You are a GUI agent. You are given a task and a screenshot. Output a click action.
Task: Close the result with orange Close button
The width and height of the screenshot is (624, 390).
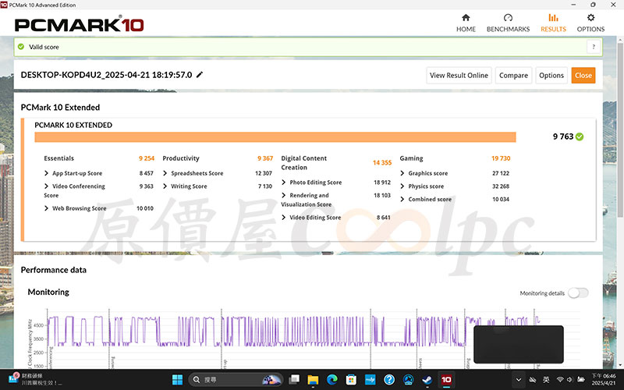[583, 76]
